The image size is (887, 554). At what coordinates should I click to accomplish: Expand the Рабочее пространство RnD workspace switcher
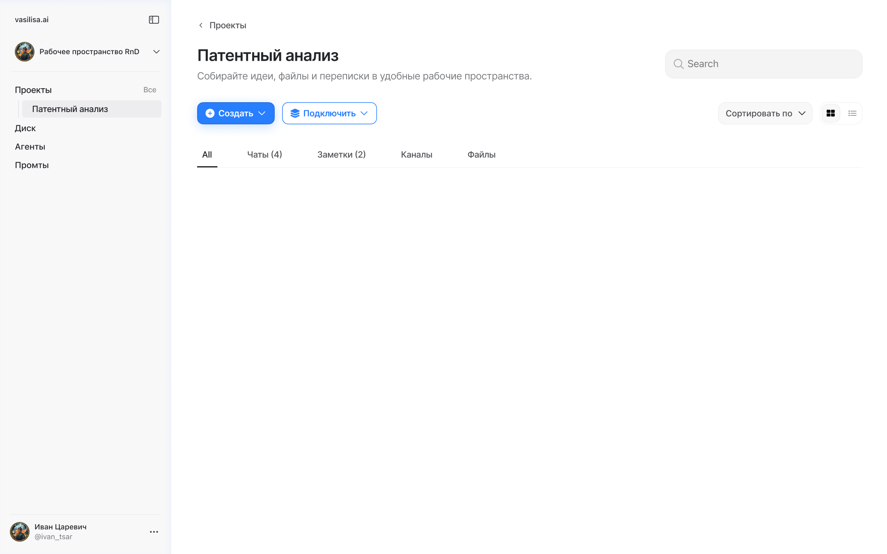pyautogui.click(x=156, y=52)
